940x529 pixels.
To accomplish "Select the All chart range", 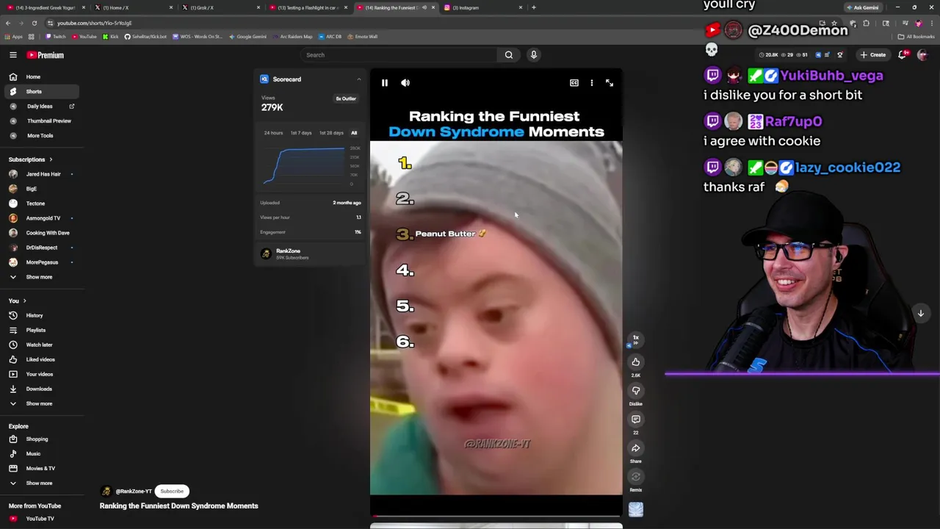I will click(354, 133).
